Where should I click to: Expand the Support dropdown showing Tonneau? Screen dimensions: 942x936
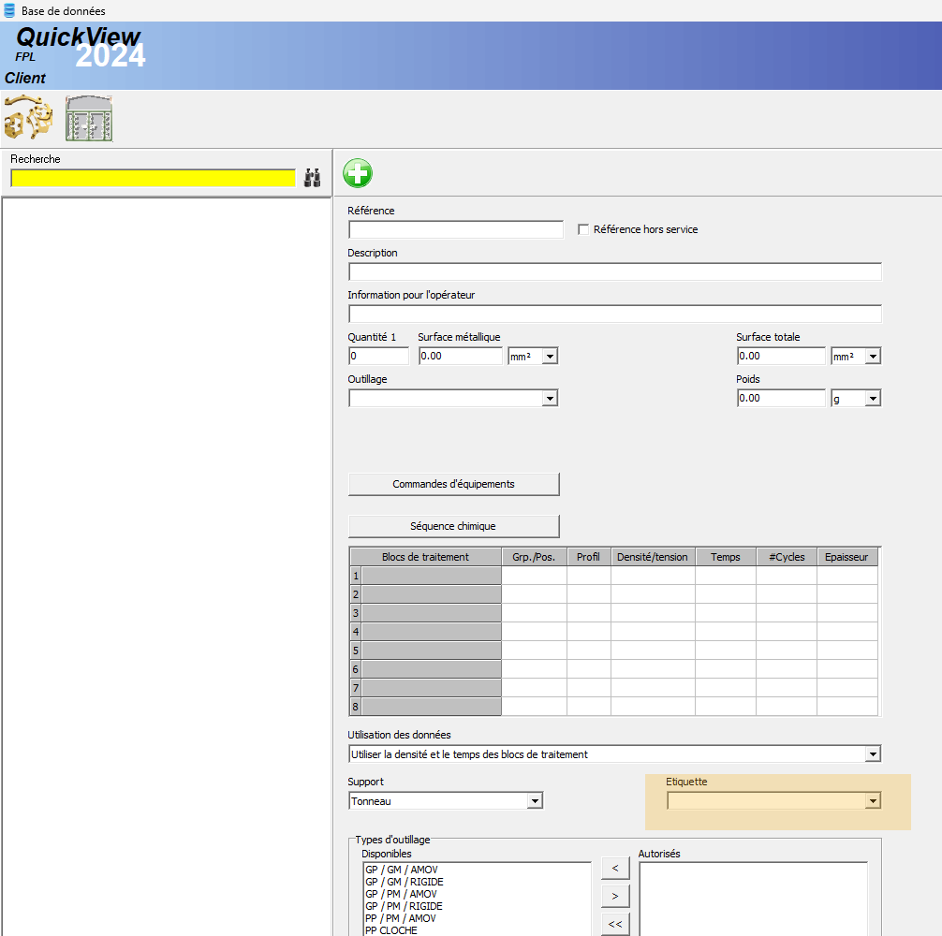pyautogui.click(x=535, y=801)
